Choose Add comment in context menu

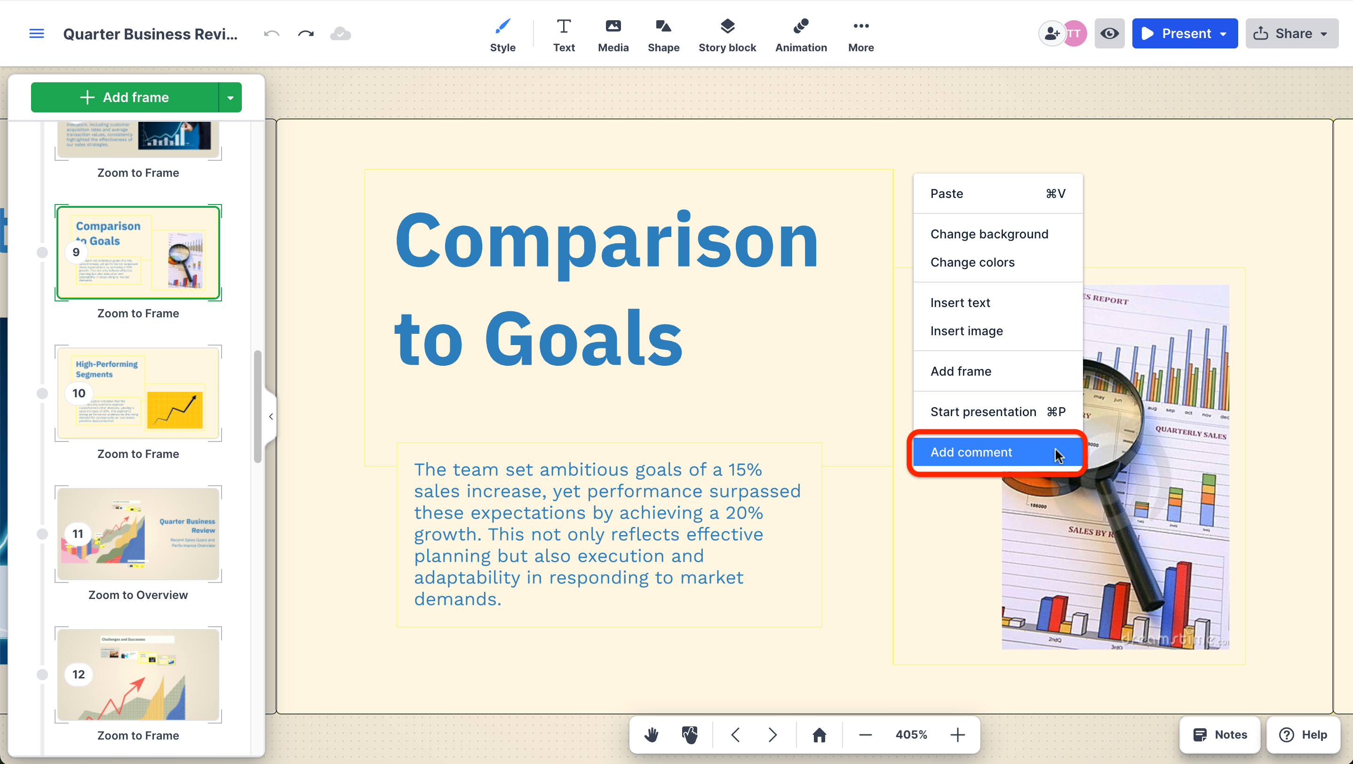[998, 453]
